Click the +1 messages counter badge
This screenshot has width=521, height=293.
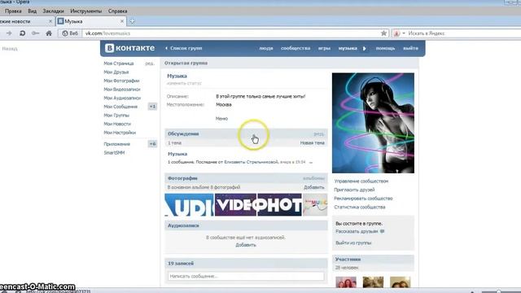point(152,107)
